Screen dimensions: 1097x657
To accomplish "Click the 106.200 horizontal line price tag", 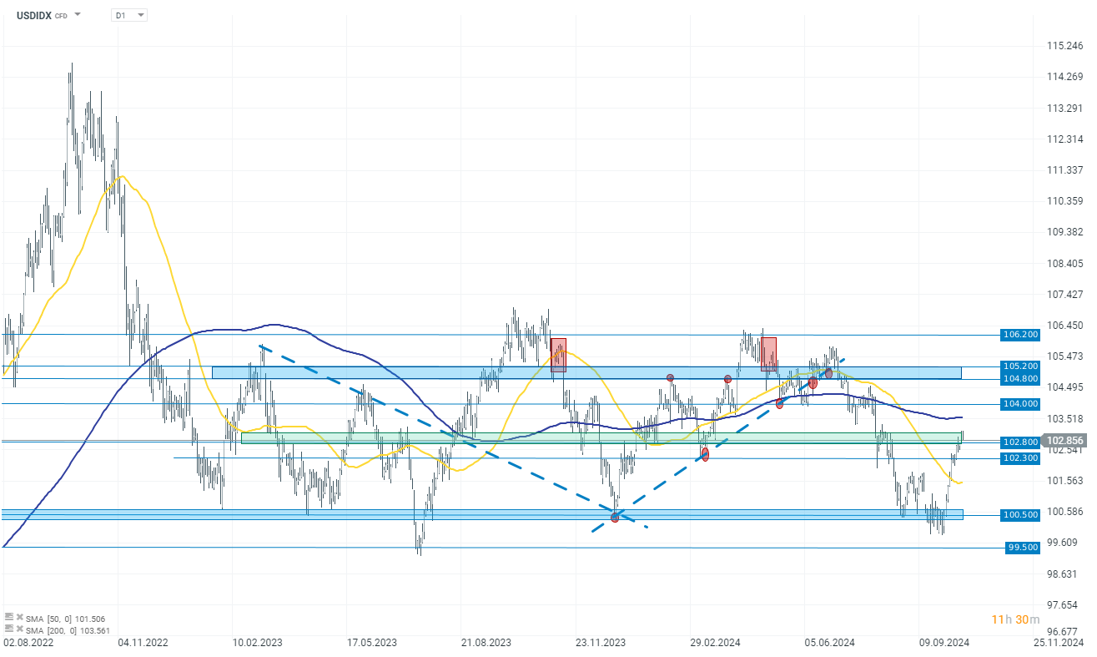I will click(x=1019, y=335).
